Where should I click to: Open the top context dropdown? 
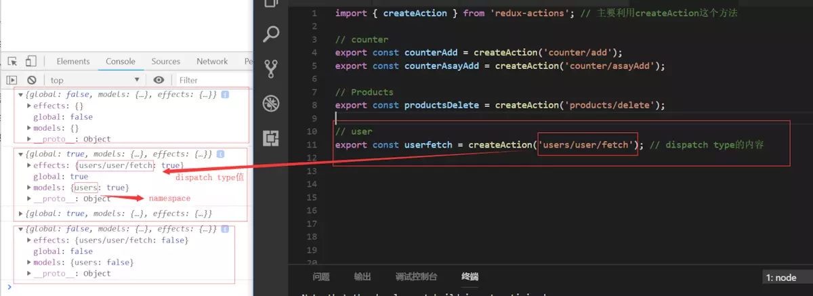click(95, 80)
